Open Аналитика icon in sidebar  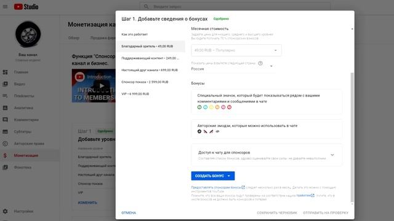pos(5,108)
